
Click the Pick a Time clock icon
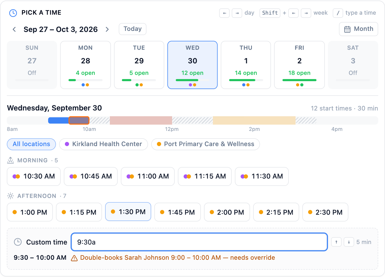coord(13,13)
